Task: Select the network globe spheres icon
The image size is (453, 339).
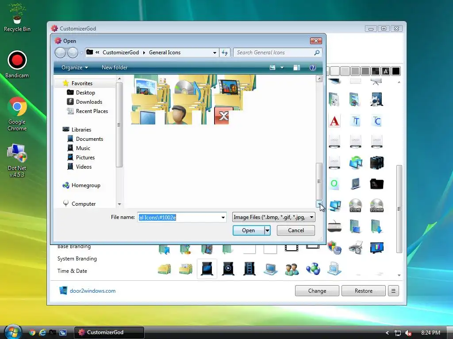Action: [x=313, y=269]
